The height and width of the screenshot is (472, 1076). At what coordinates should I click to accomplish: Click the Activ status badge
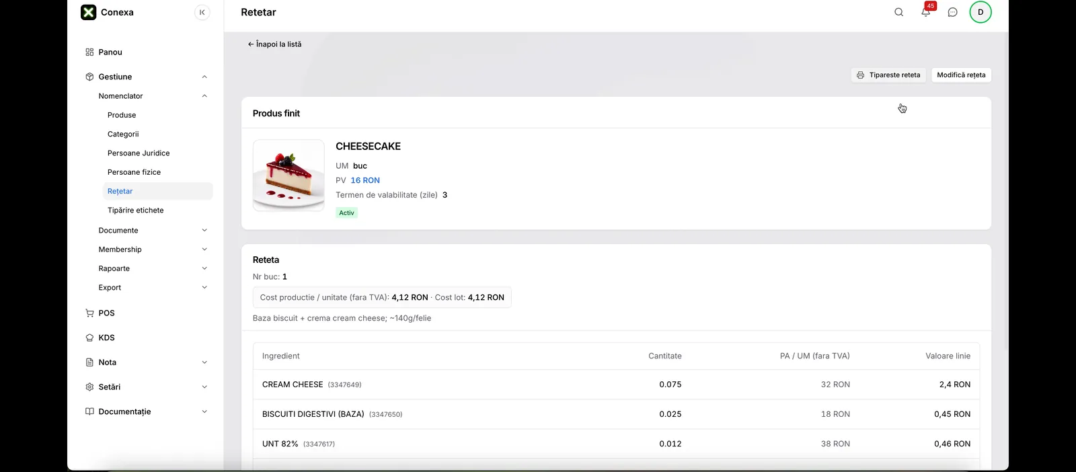click(346, 212)
